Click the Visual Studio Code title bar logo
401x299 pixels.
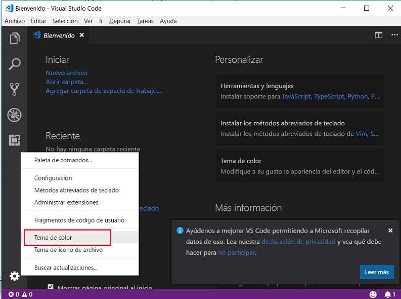pyautogui.click(x=10, y=8)
